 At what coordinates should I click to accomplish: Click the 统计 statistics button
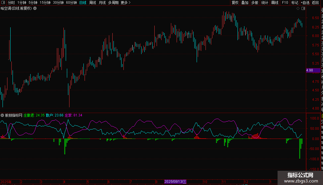pyautogui.click(x=265, y=3)
